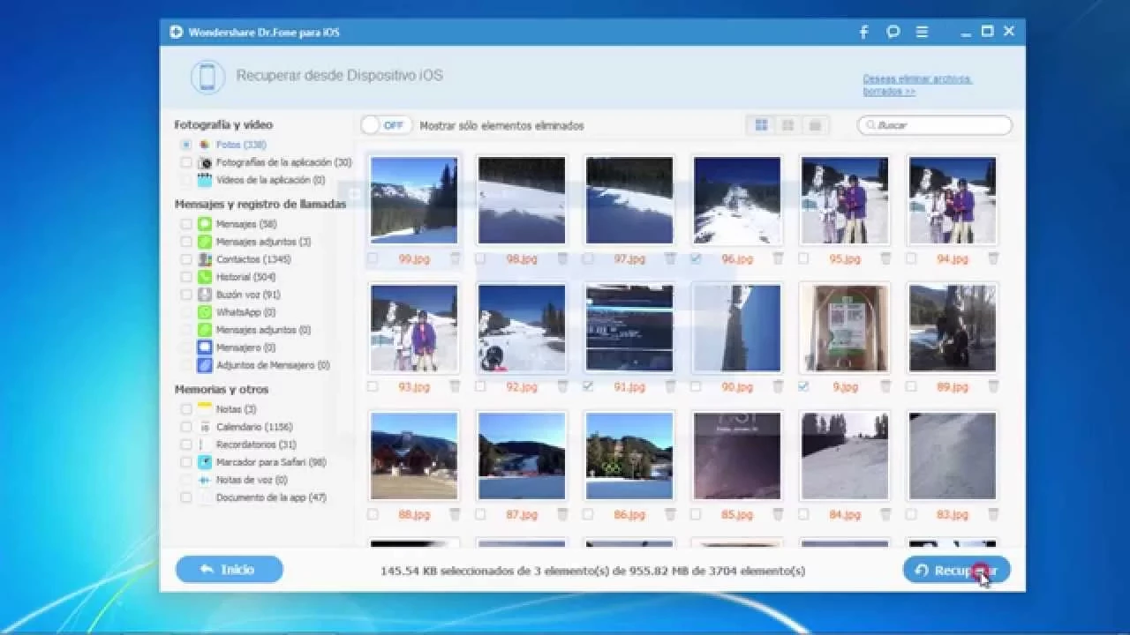Delete photo 9.jpg using trash icon
Screen dimensions: 1130x635
(886, 386)
